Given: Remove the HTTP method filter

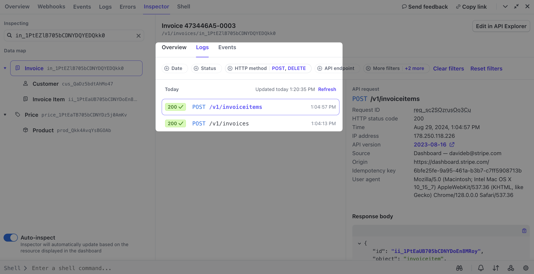Looking at the screenshot, I should 230,68.
